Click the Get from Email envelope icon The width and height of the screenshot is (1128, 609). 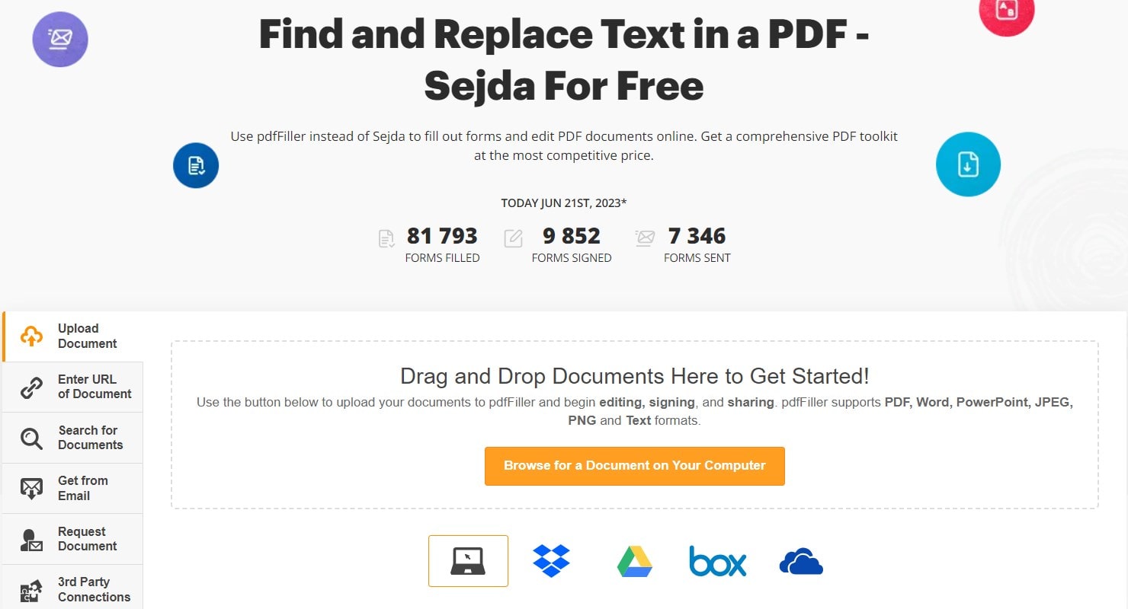point(31,488)
